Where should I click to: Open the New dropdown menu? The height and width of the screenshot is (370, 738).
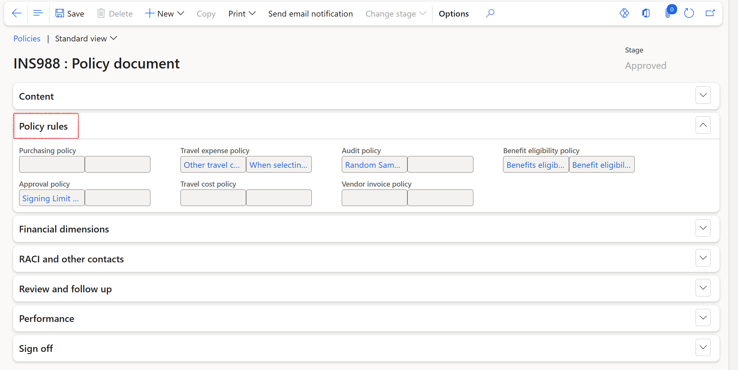(164, 13)
